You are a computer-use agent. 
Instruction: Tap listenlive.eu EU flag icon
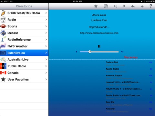3,53
